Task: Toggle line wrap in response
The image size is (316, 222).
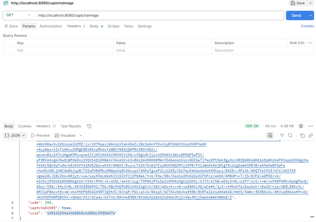Action: click(270, 135)
